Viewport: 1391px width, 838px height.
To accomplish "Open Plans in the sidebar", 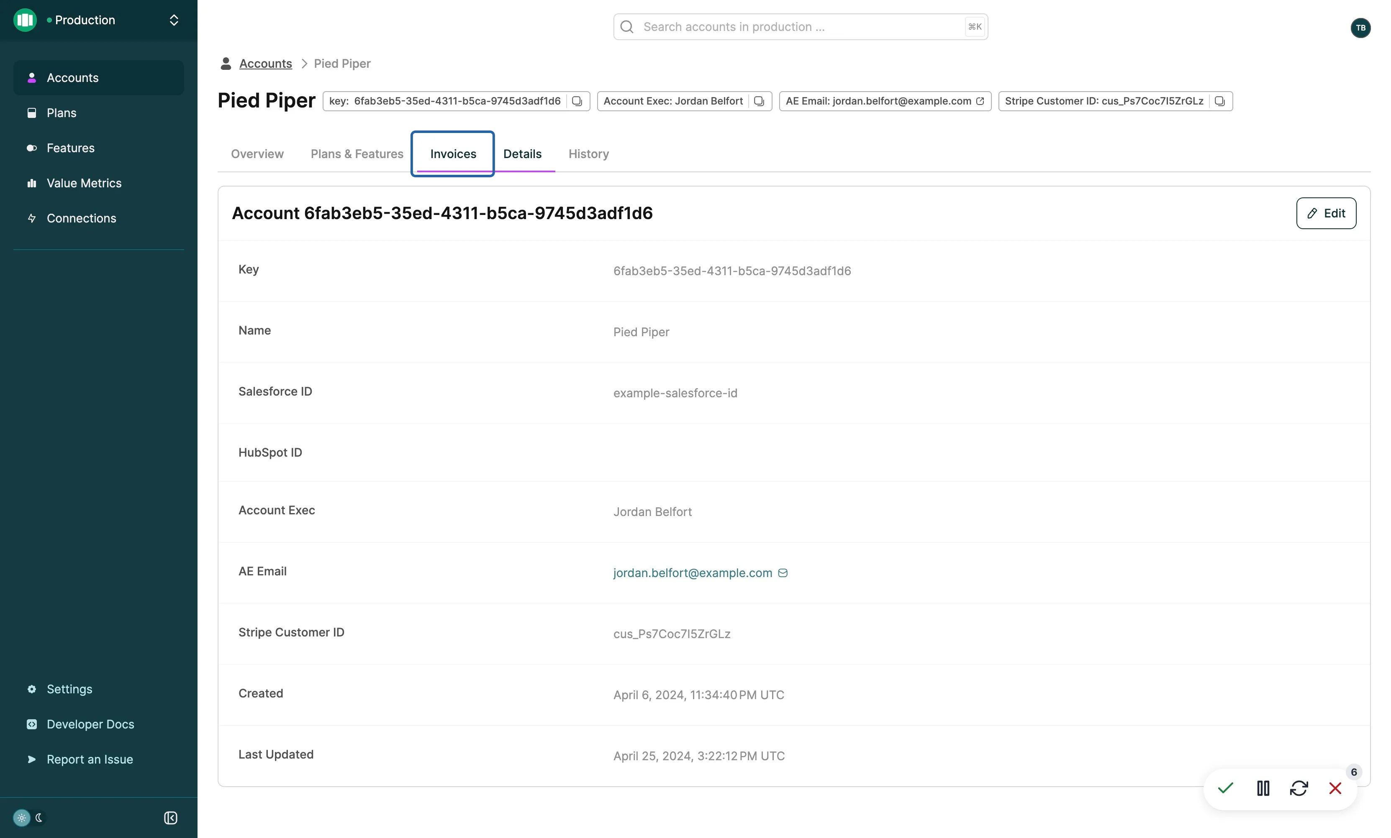I will [x=99, y=113].
